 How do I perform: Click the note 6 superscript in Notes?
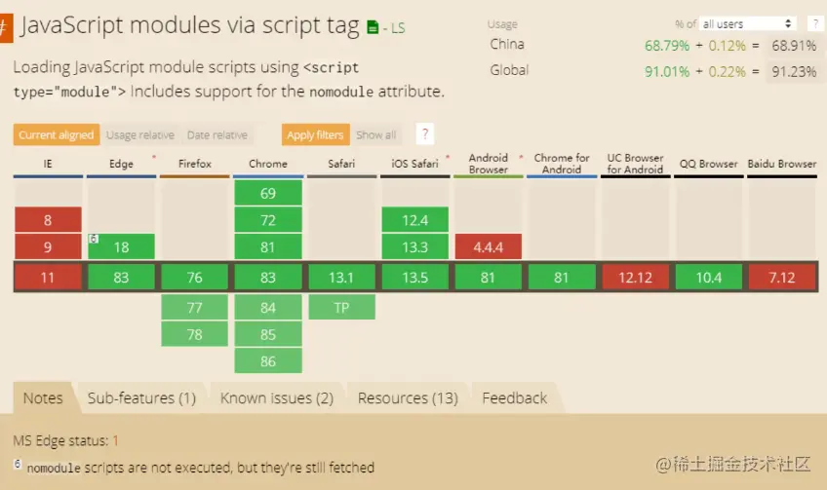click(x=18, y=464)
